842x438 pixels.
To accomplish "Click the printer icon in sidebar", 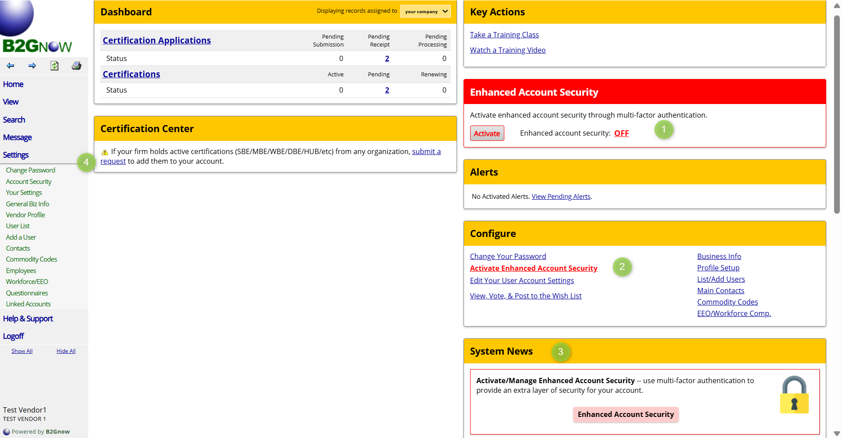I will [76, 66].
